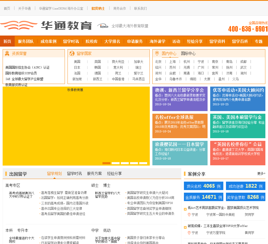
Task: Choose 澳大利亚 in the study countries list
Action: pyautogui.click(x=118, y=62)
